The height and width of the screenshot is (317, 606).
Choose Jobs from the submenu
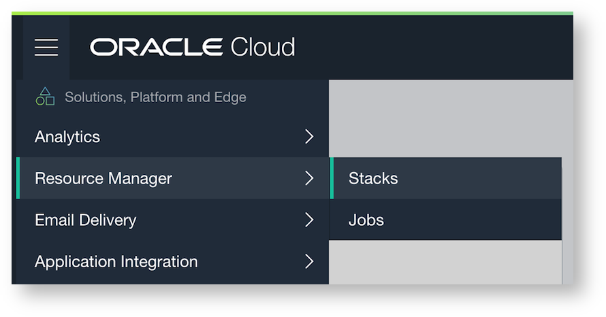(366, 220)
